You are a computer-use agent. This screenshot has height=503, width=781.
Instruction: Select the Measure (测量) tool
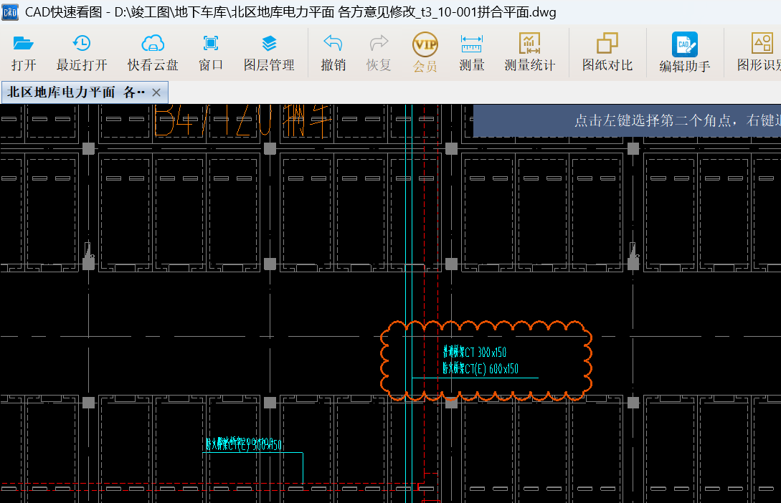pos(472,44)
